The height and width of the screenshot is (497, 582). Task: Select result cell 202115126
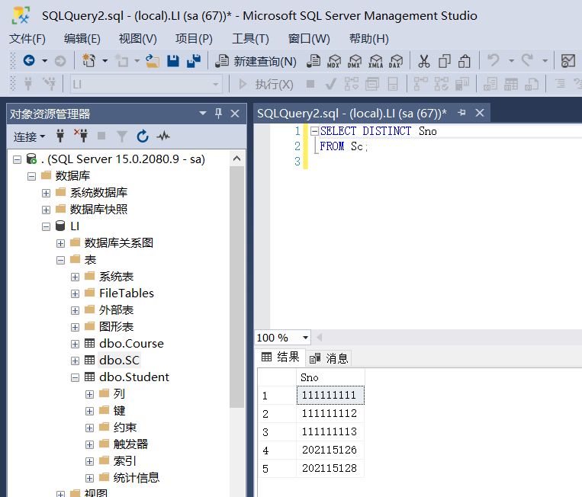tap(330, 450)
